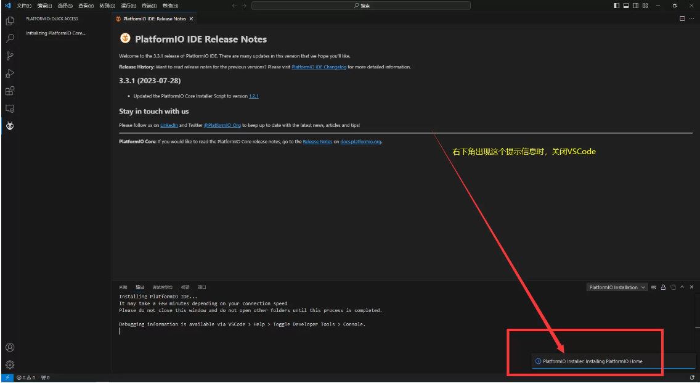Open the Release Notes link for PlatformIO Core
This screenshot has height=383, width=700.
pos(317,142)
